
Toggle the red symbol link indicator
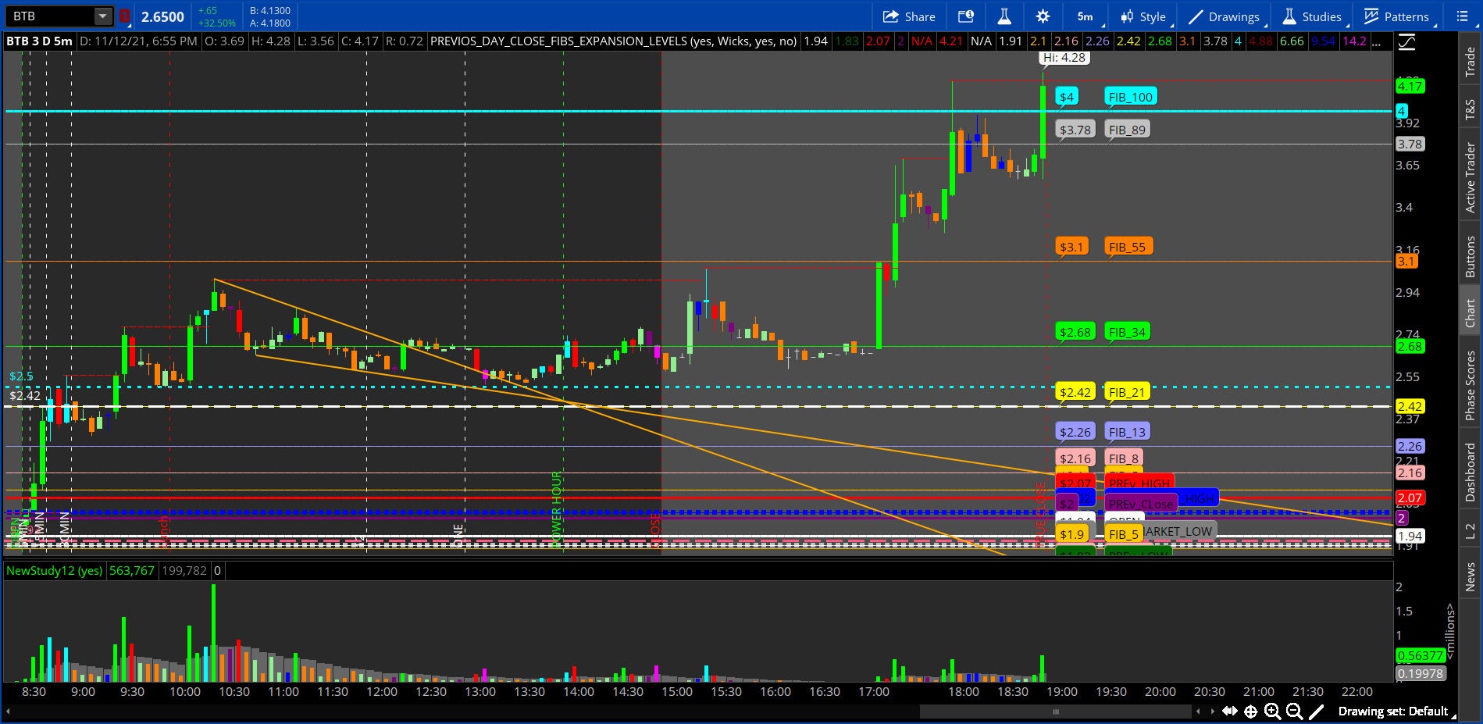125,16
